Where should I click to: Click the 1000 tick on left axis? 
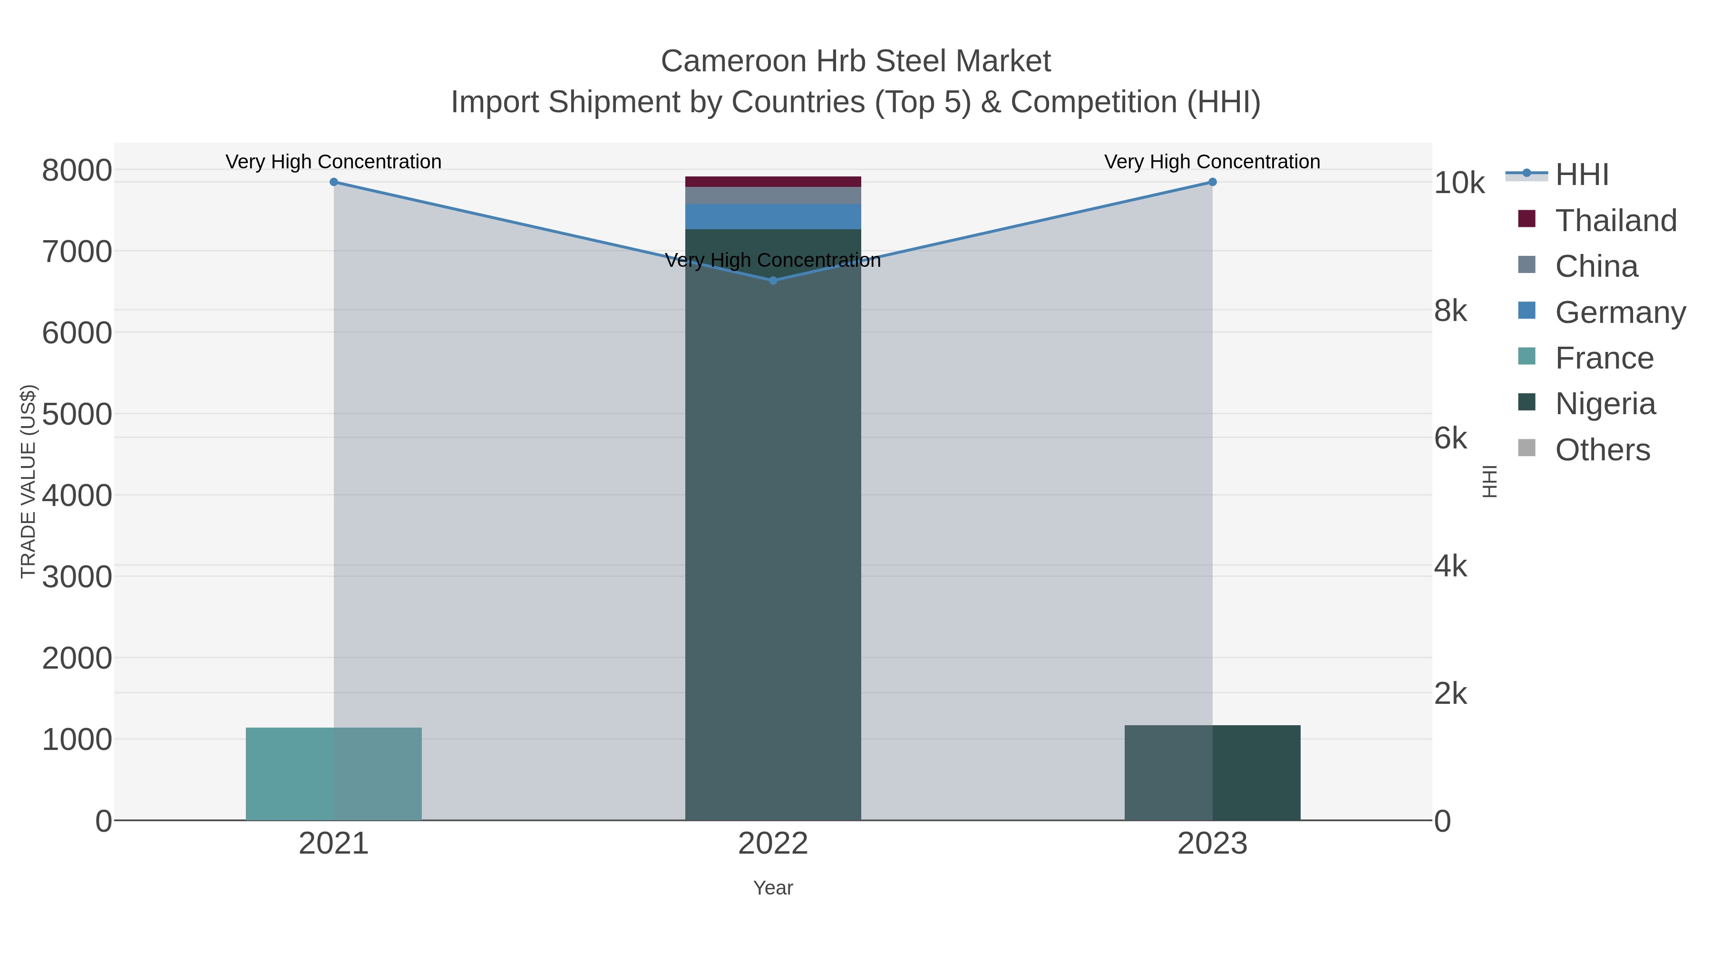coord(77,739)
